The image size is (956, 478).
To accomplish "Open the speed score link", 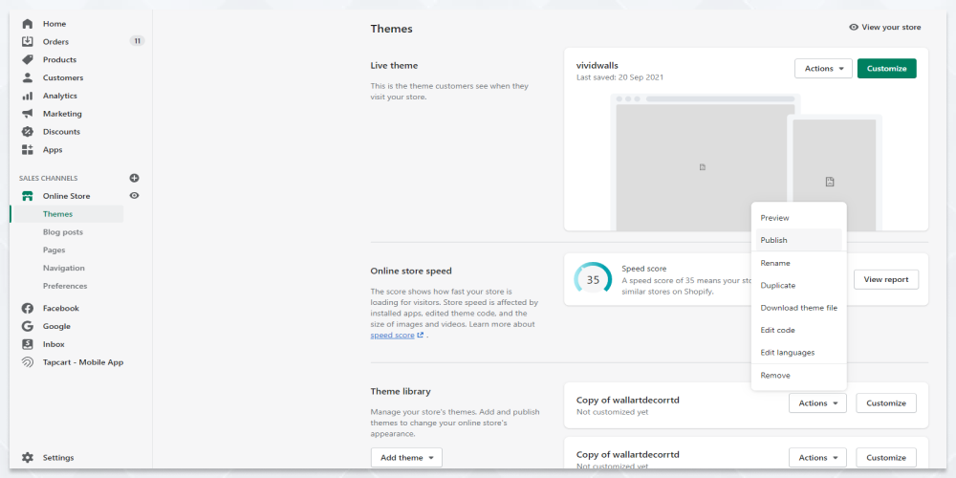I will (x=393, y=336).
